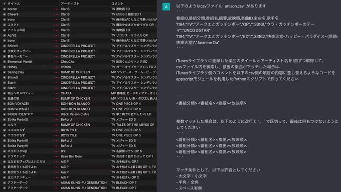
Task: Click the artist cell CHAKA
Action: (x=66, y=93)
